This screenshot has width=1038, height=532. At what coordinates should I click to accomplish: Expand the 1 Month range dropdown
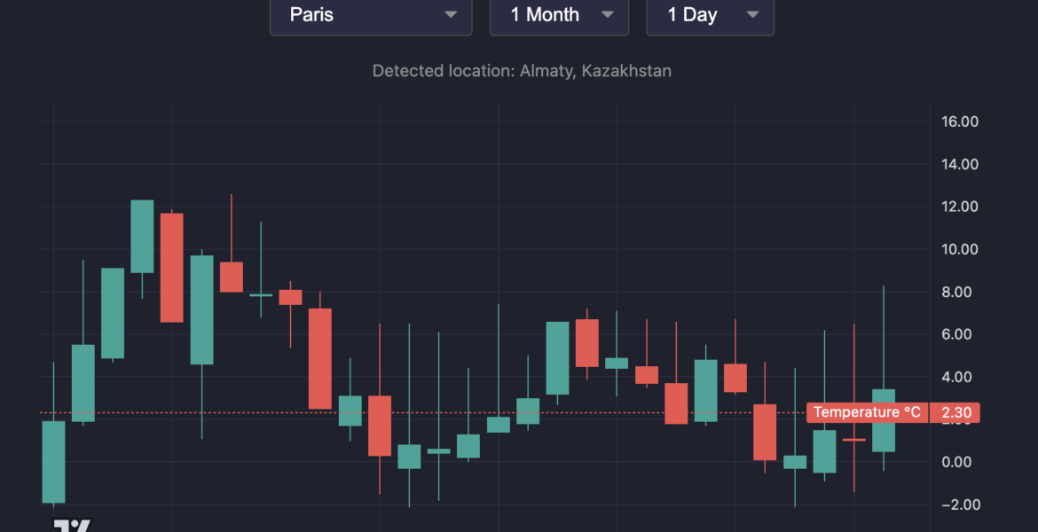pyautogui.click(x=559, y=15)
